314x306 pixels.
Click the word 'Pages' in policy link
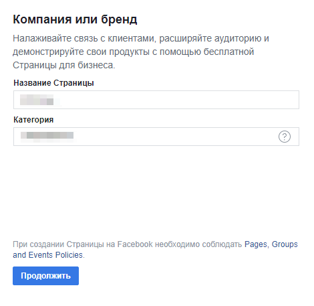pos(256,244)
